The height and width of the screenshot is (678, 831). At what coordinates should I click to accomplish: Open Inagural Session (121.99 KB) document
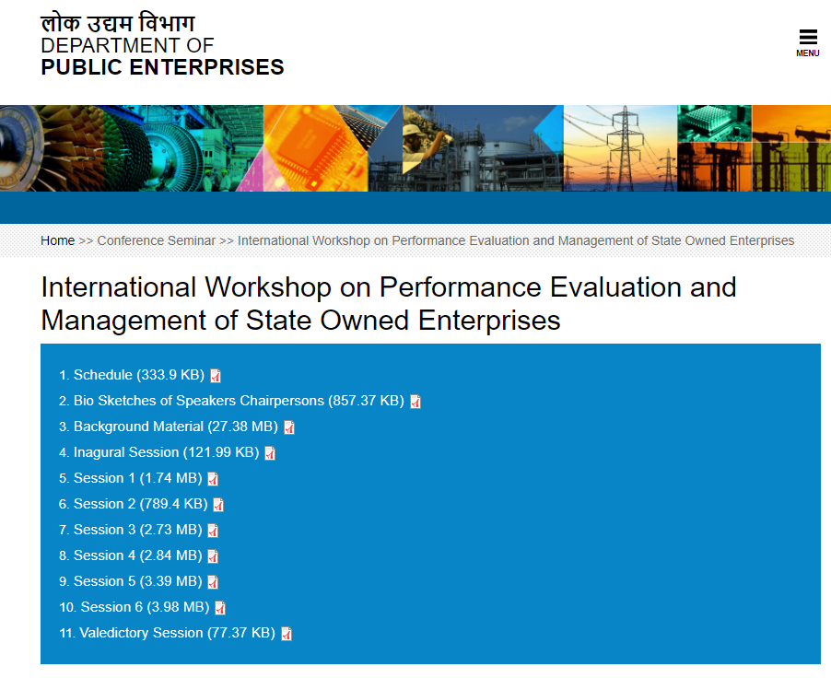point(167,452)
